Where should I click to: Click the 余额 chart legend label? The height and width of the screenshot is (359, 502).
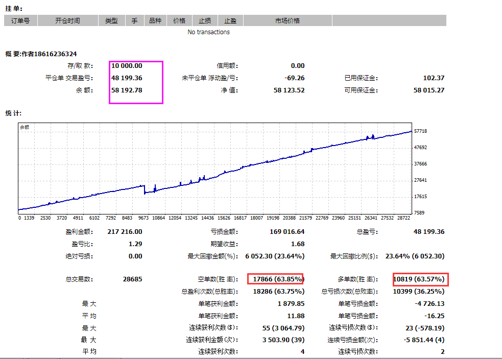pyautogui.click(x=25, y=127)
